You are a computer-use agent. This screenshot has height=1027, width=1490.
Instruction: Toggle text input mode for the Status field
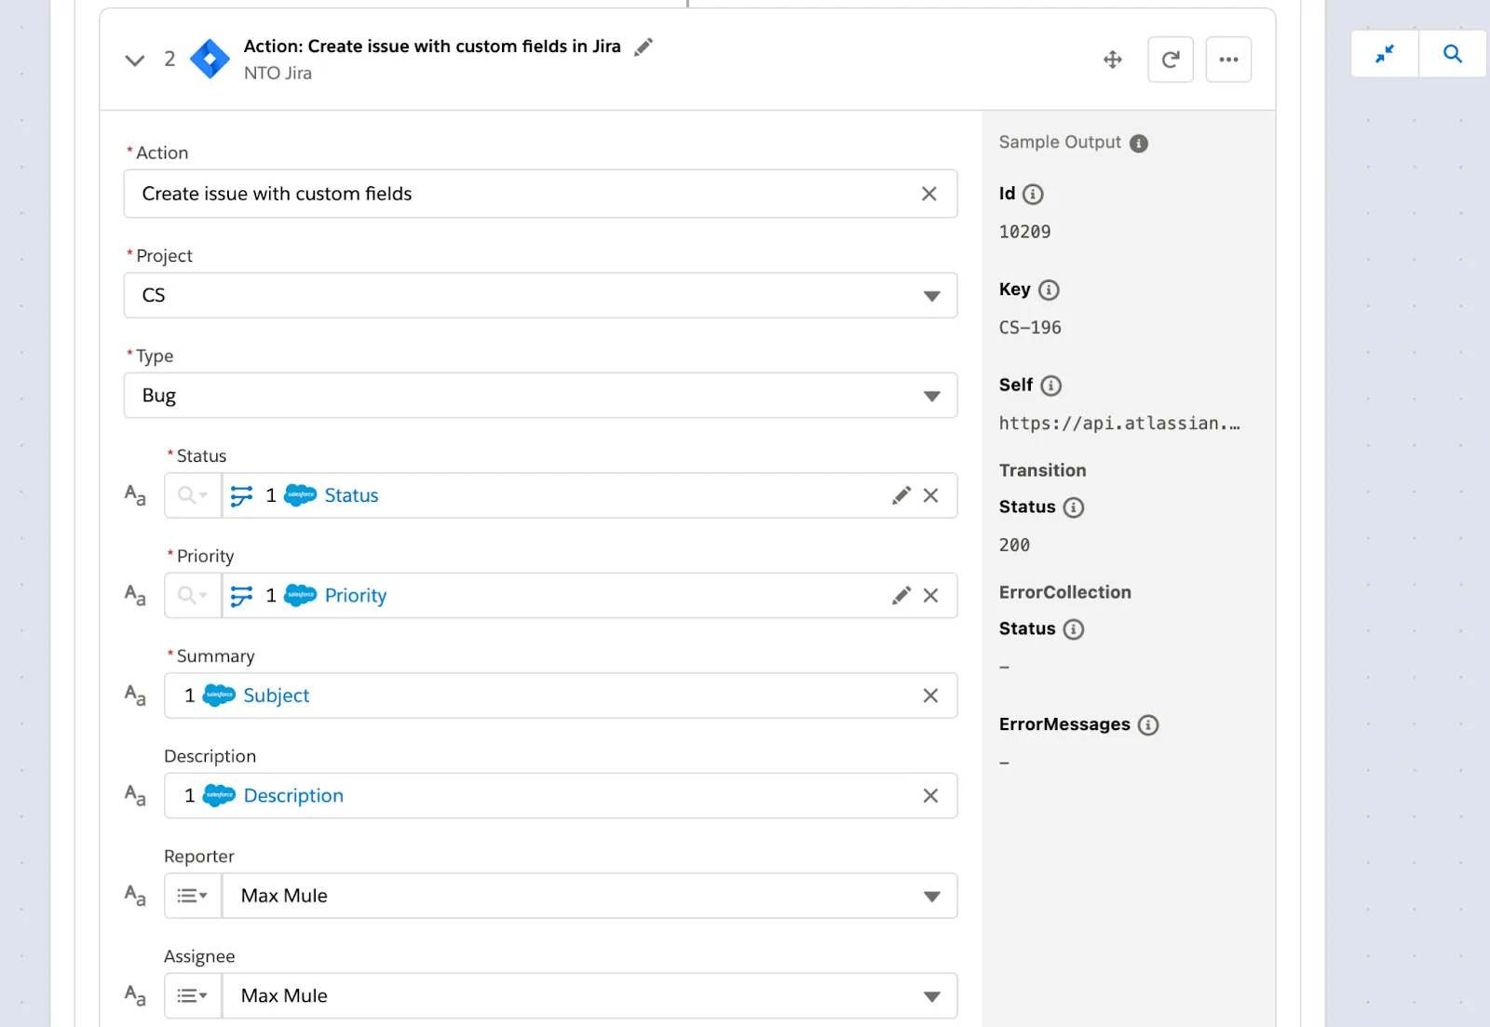(x=134, y=495)
